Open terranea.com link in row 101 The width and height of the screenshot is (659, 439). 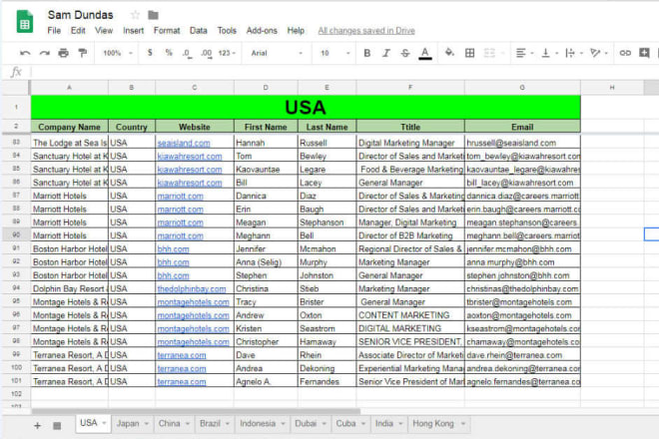point(182,382)
